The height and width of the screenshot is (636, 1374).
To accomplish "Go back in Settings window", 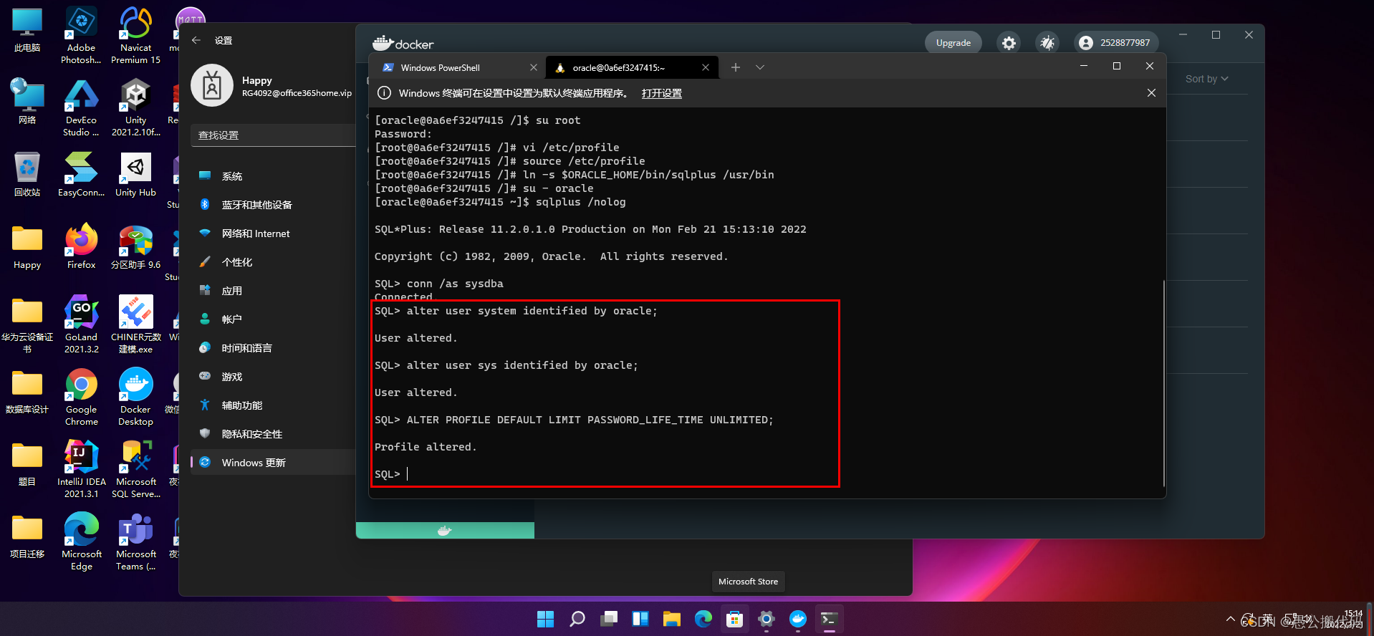I will point(196,40).
